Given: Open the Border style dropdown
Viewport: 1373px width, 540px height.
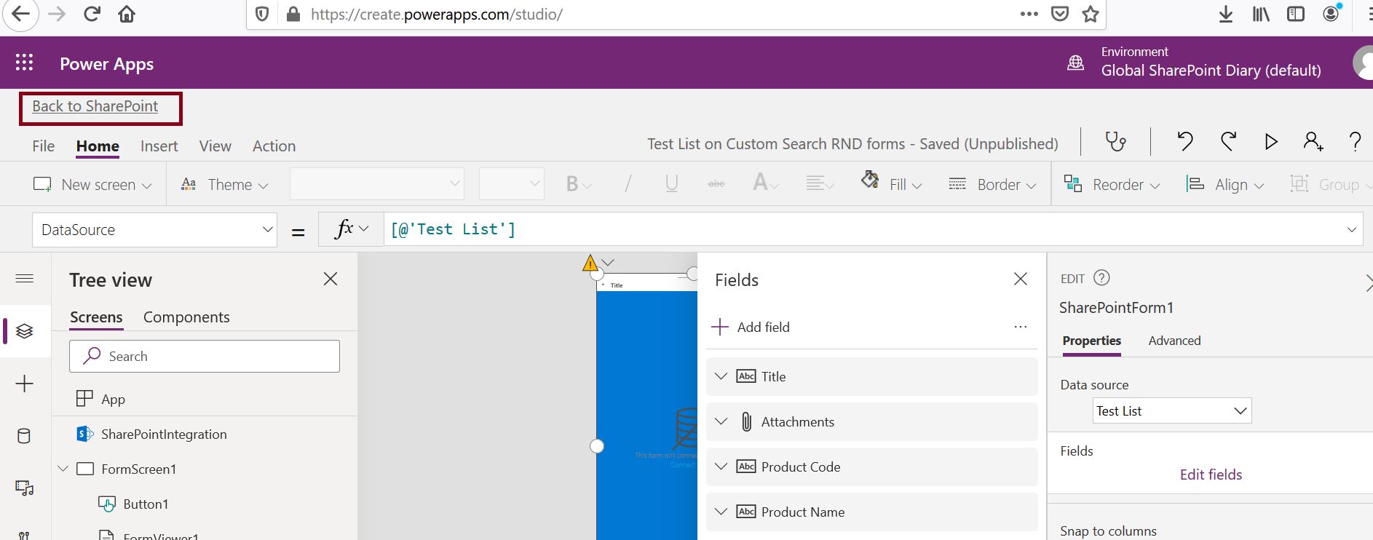Looking at the screenshot, I should pyautogui.click(x=992, y=184).
